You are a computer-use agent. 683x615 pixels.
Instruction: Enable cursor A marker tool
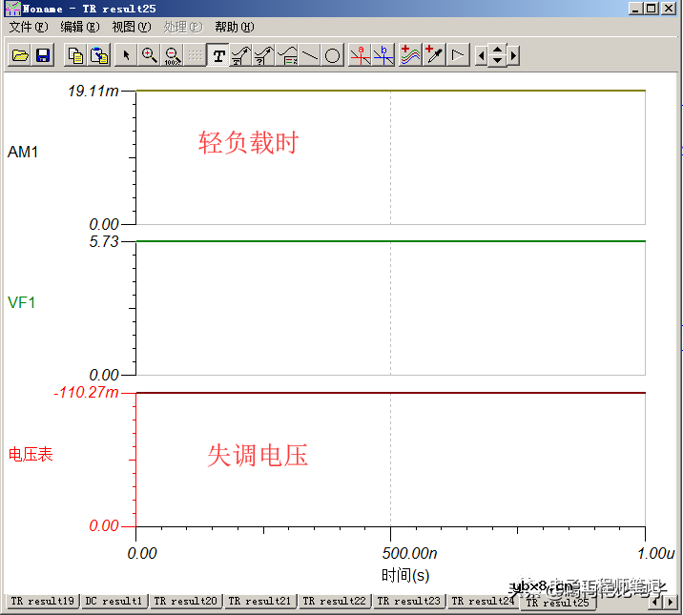[x=360, y=56]
